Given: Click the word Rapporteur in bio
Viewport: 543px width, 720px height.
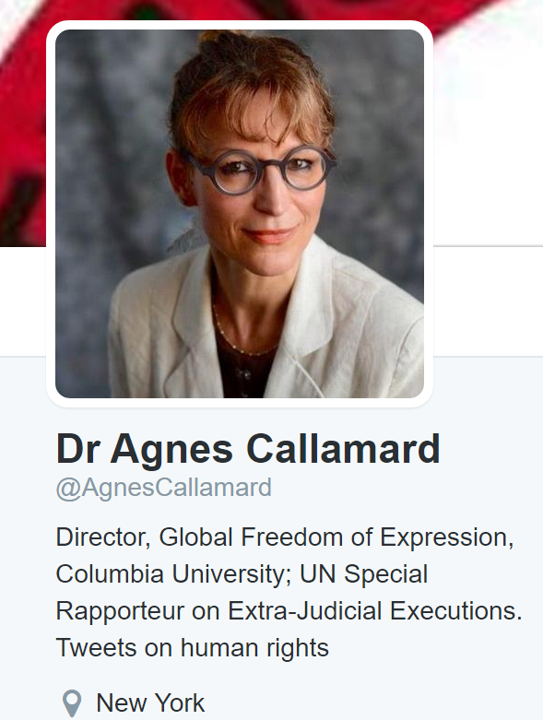Looking at the screenshot, I should (x=120, y=611).
